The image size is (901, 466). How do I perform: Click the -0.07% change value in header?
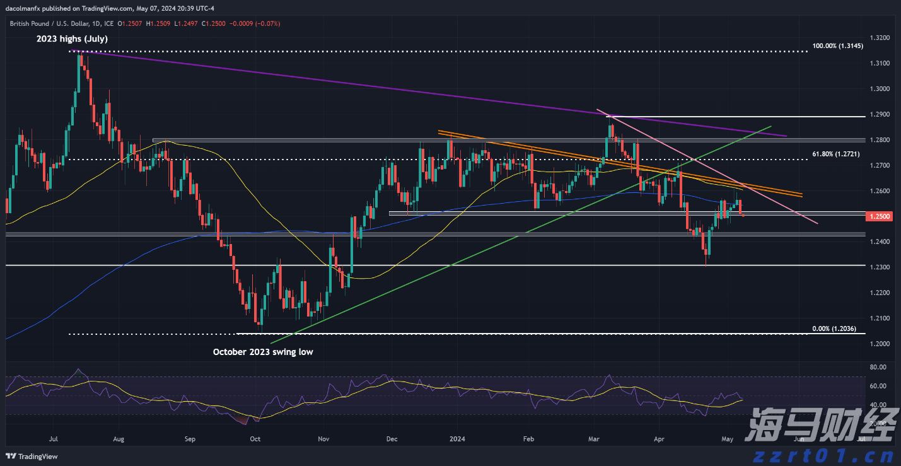click(267, 23)
